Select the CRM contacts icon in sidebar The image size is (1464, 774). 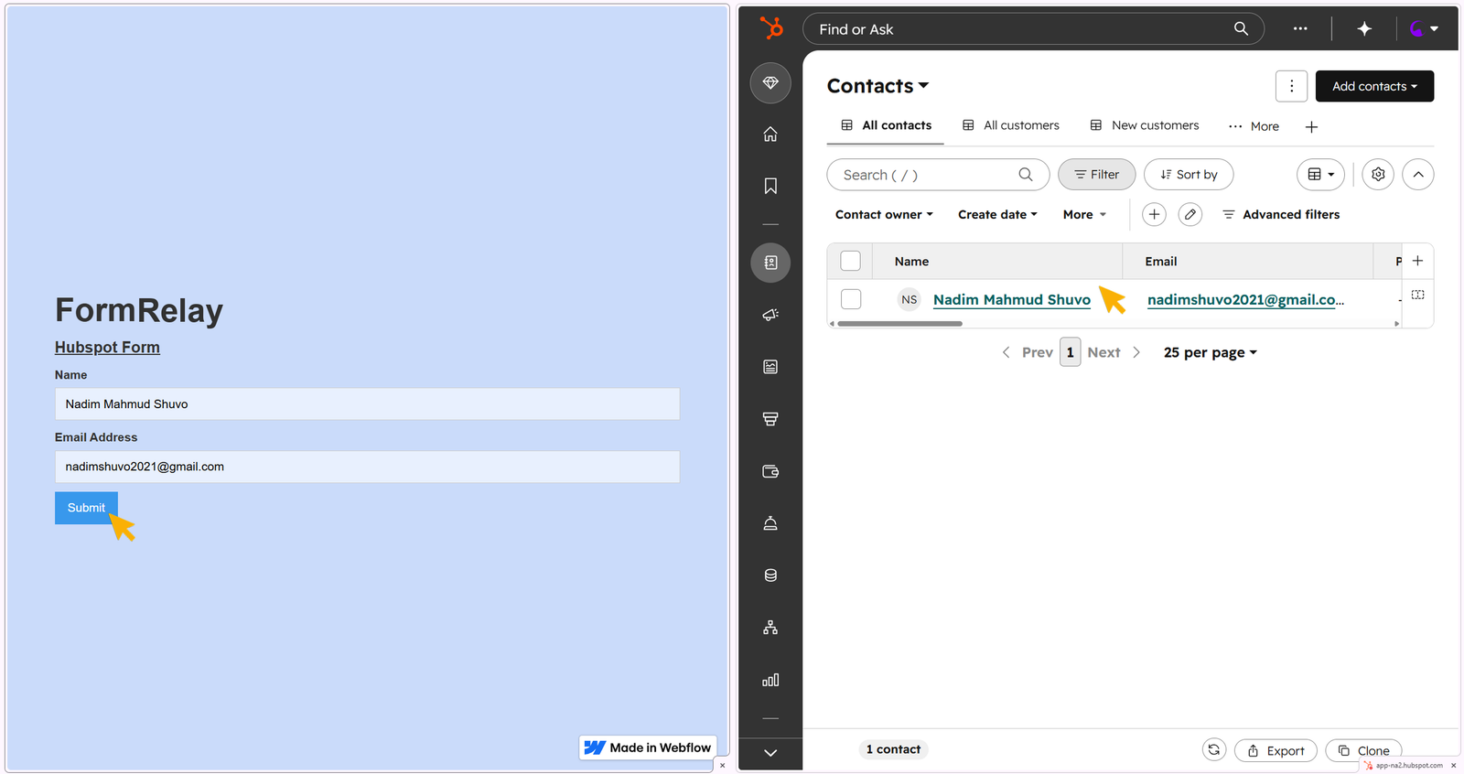[770, 263]
